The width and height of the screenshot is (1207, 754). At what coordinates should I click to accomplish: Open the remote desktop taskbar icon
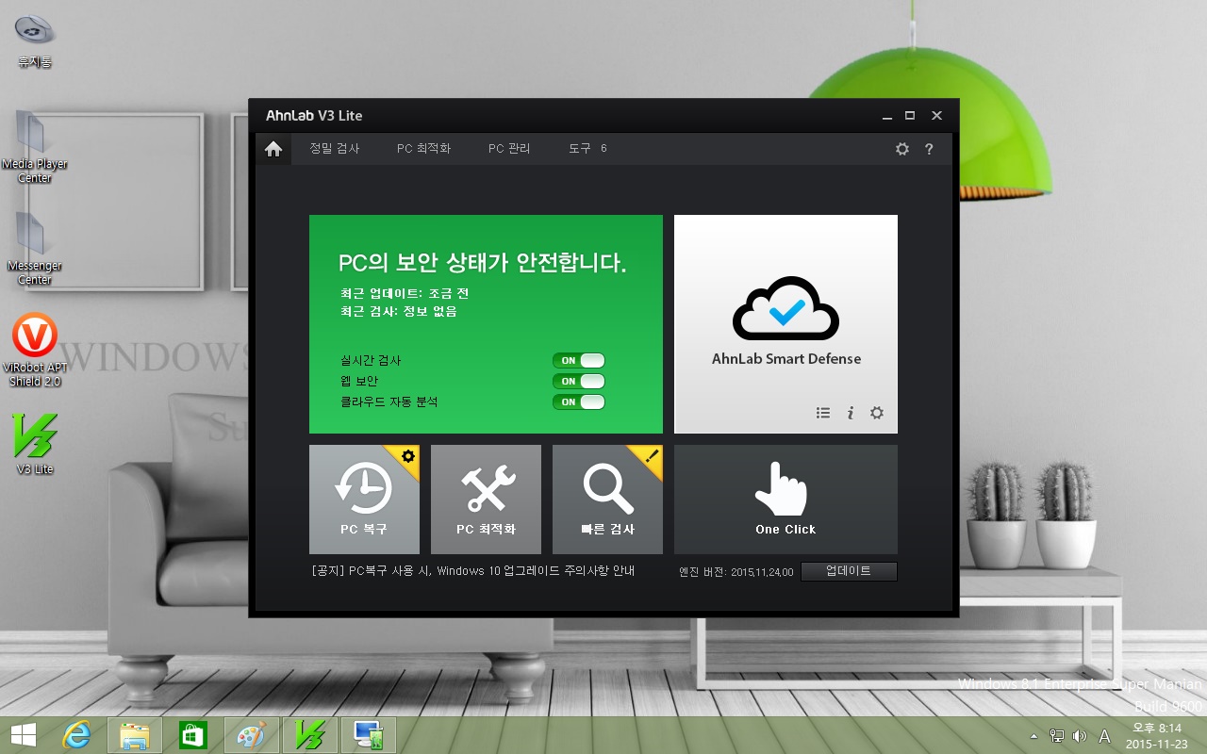pos(369,735)
